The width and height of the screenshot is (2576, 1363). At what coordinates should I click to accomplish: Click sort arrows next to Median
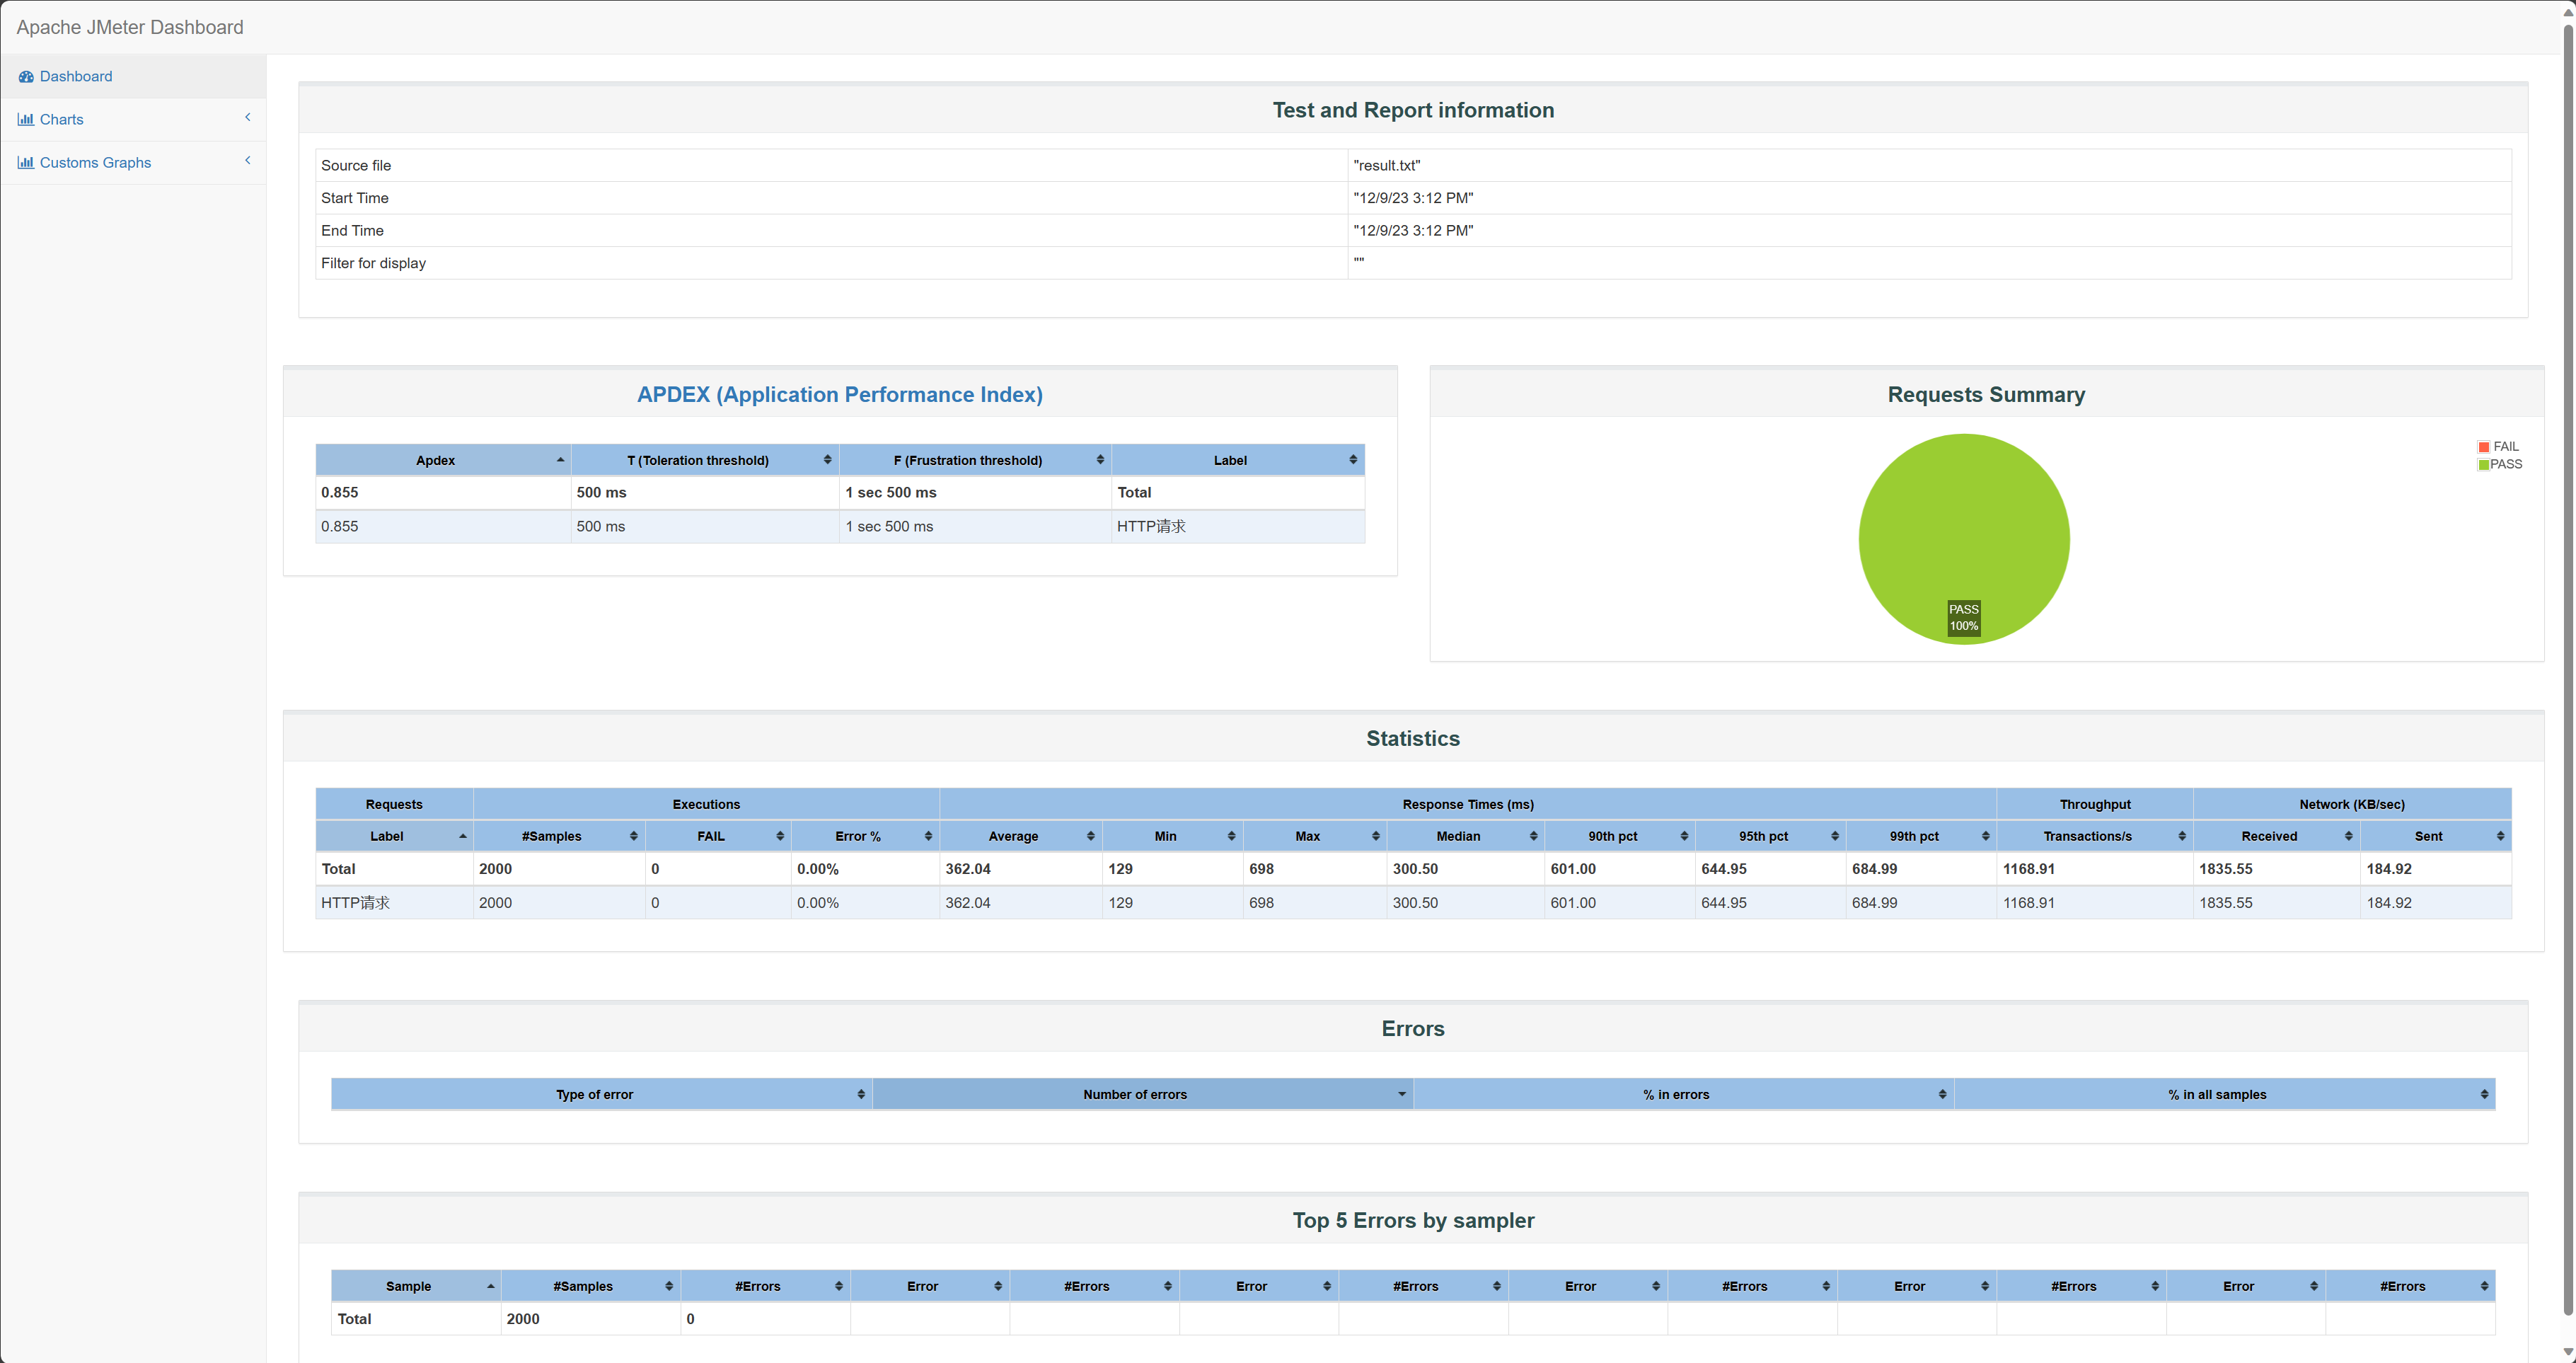coord(1533,836)
